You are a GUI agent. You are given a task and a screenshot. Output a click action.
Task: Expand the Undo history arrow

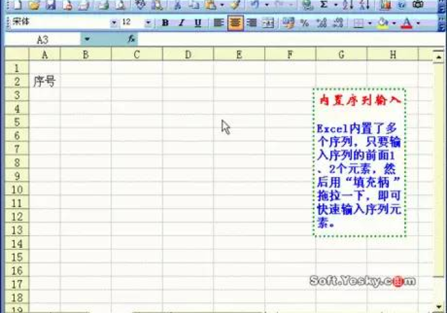click(266, 5)
